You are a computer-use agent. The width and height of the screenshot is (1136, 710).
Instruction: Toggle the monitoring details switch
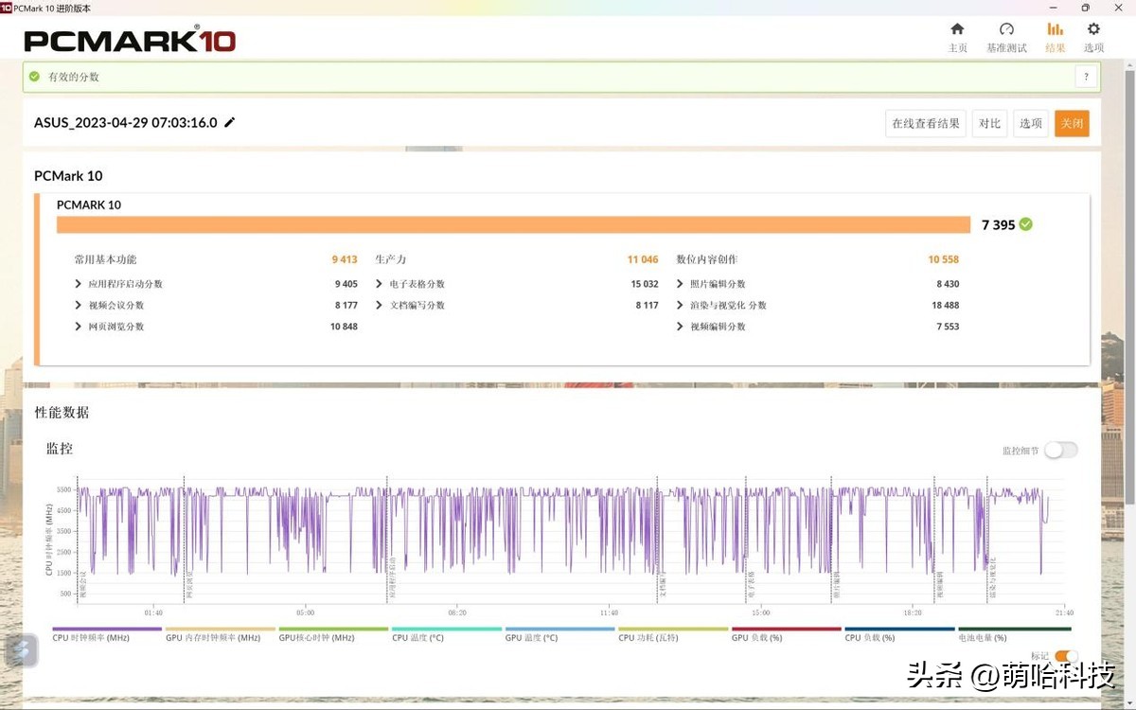pyautogui.click(x=1060, y=451)
